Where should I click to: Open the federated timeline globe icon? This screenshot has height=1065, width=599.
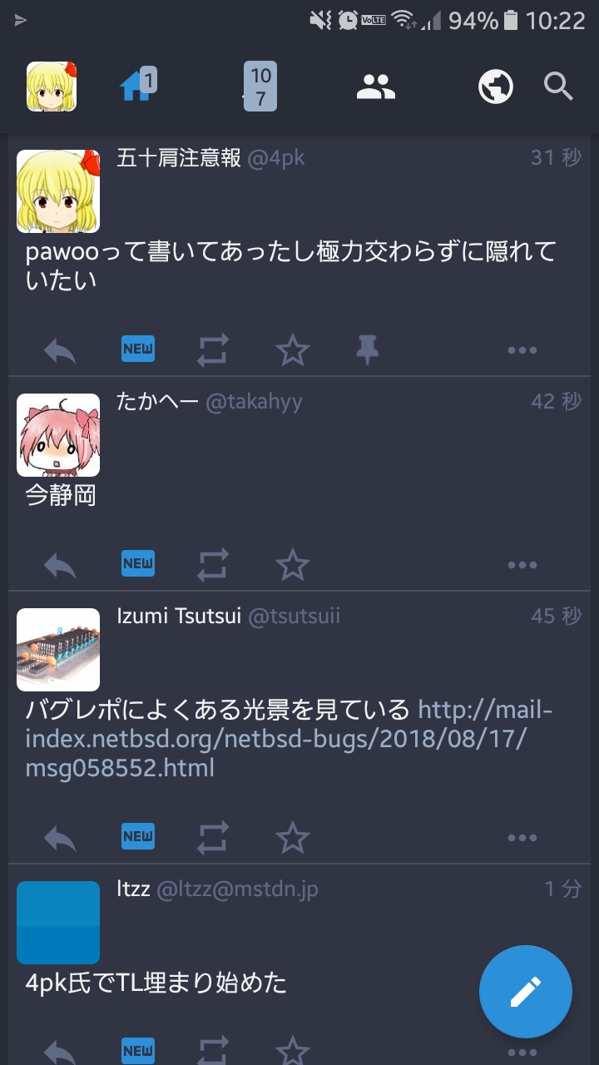point(496,86)
